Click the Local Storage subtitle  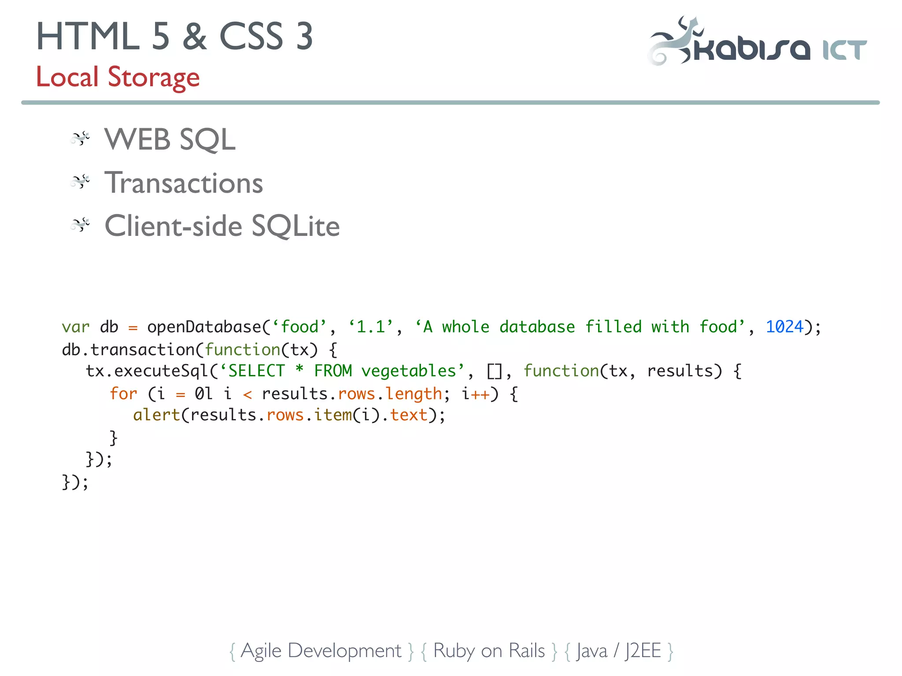[118, 77]
